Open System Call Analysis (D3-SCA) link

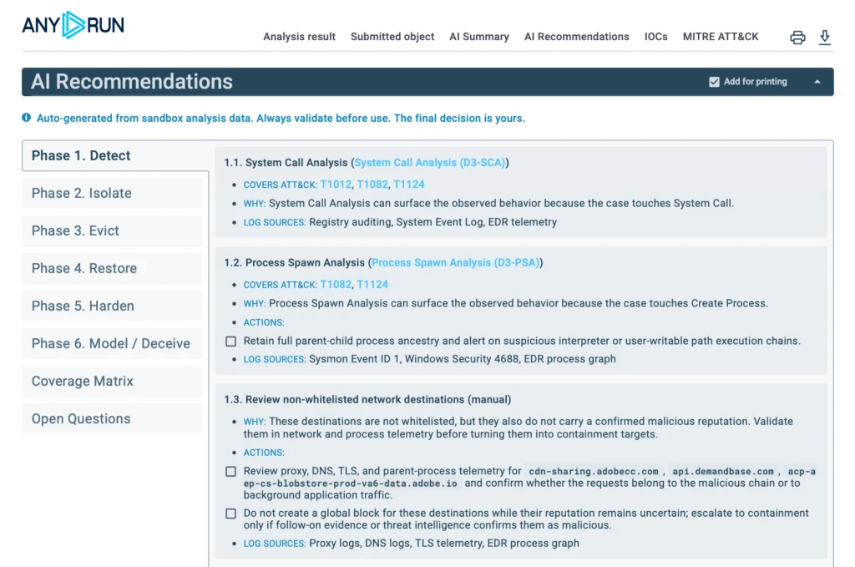click(x=430, y=163)
